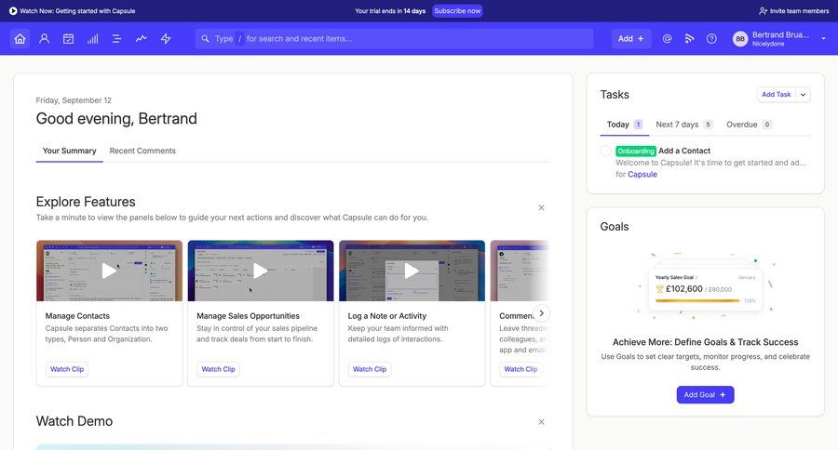Expand the dropdown arrow beside Add Task
Screen dimensions: 838x450
tap(804, 95)
